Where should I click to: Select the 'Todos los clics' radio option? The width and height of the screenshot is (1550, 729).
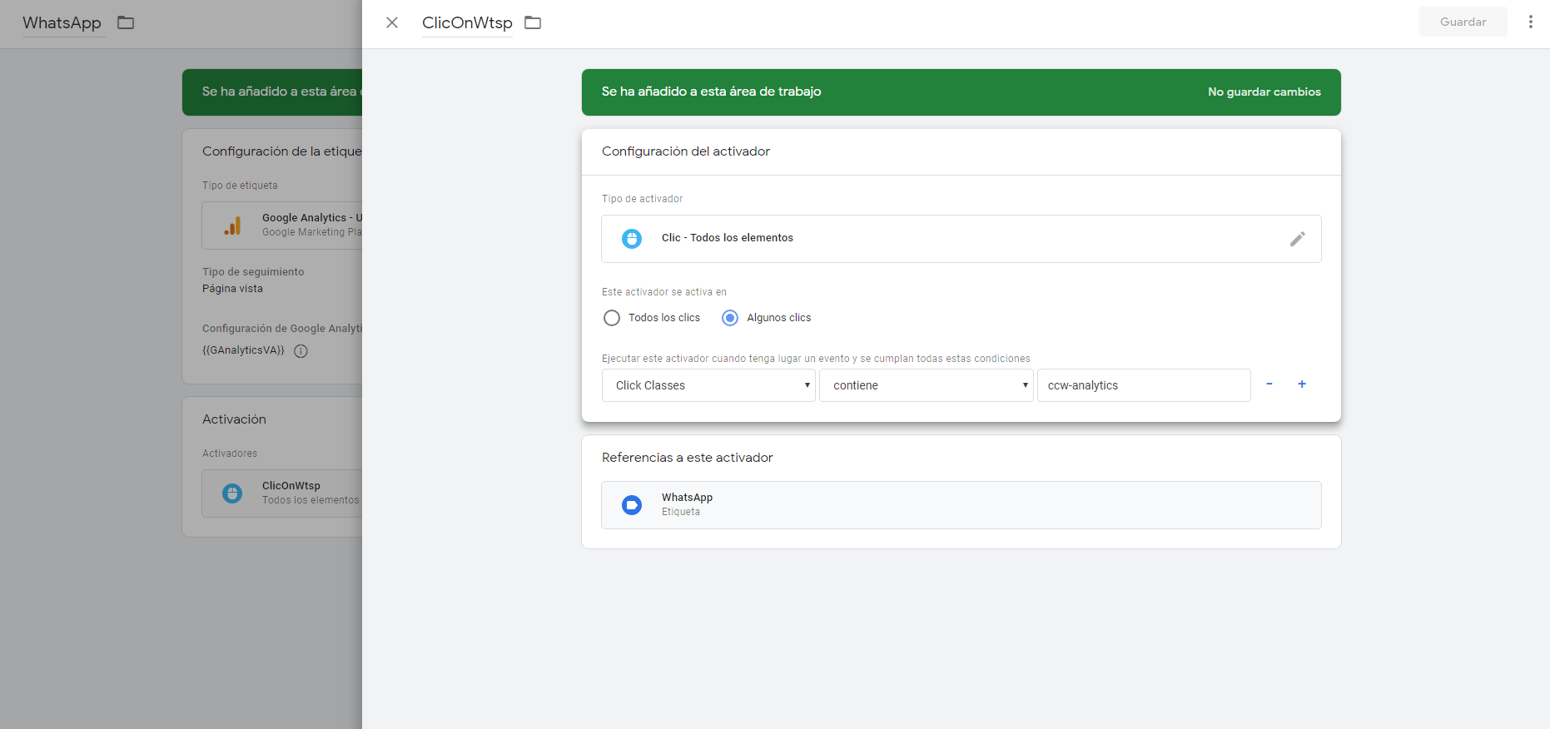pos(612,318)
